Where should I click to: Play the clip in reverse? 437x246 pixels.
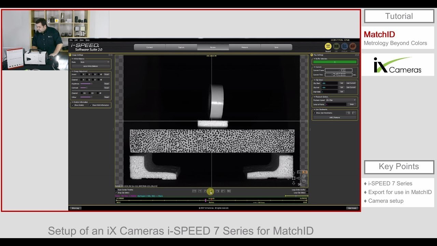[200, 191]
